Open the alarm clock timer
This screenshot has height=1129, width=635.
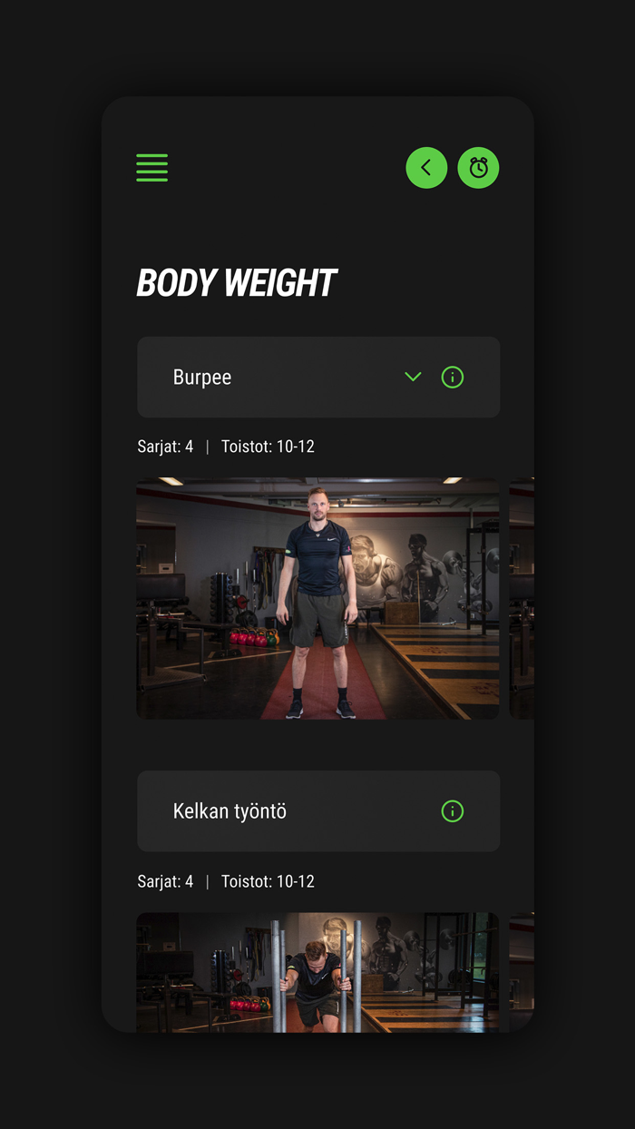click(478, 168)
